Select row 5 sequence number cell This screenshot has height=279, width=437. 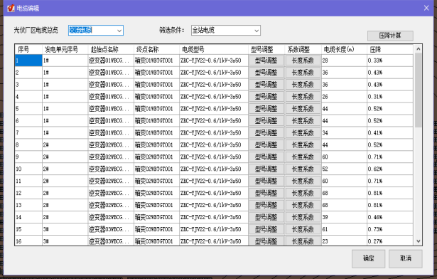coord(28,109)
